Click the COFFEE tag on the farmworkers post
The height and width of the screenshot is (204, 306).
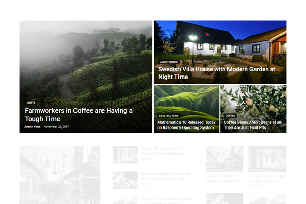tap(31, 103)
